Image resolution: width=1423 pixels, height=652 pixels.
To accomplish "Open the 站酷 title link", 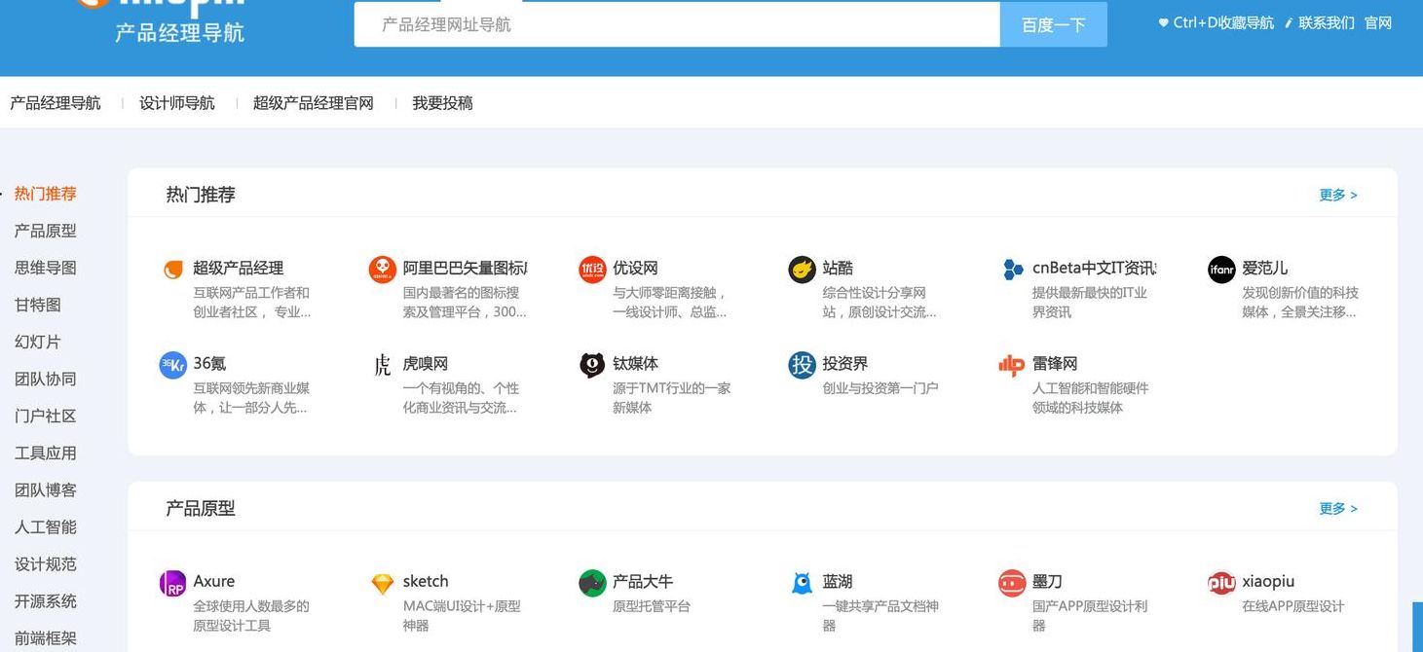I will coord(838,268).
